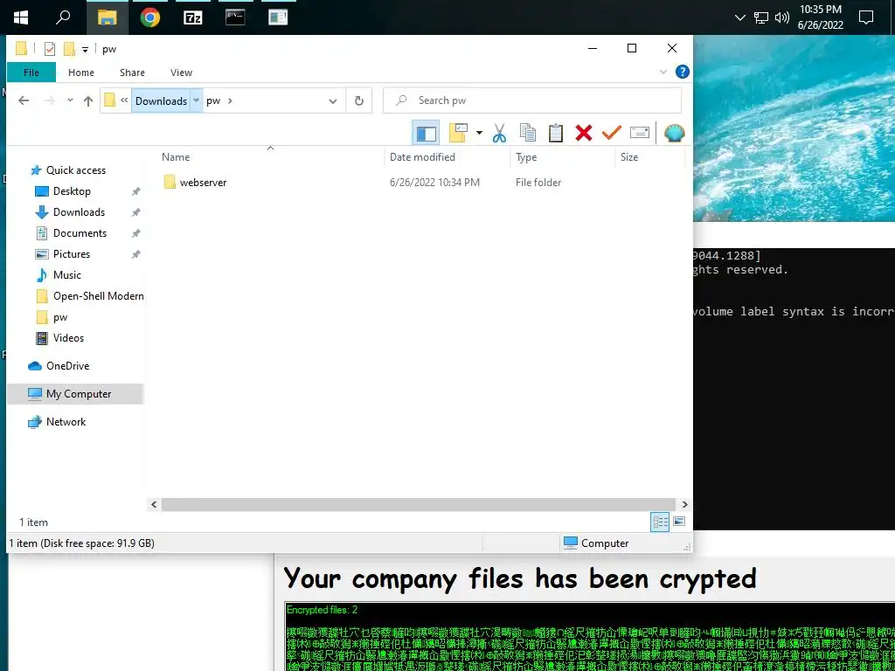Click the blue Help question mark icon

point(682,72)
